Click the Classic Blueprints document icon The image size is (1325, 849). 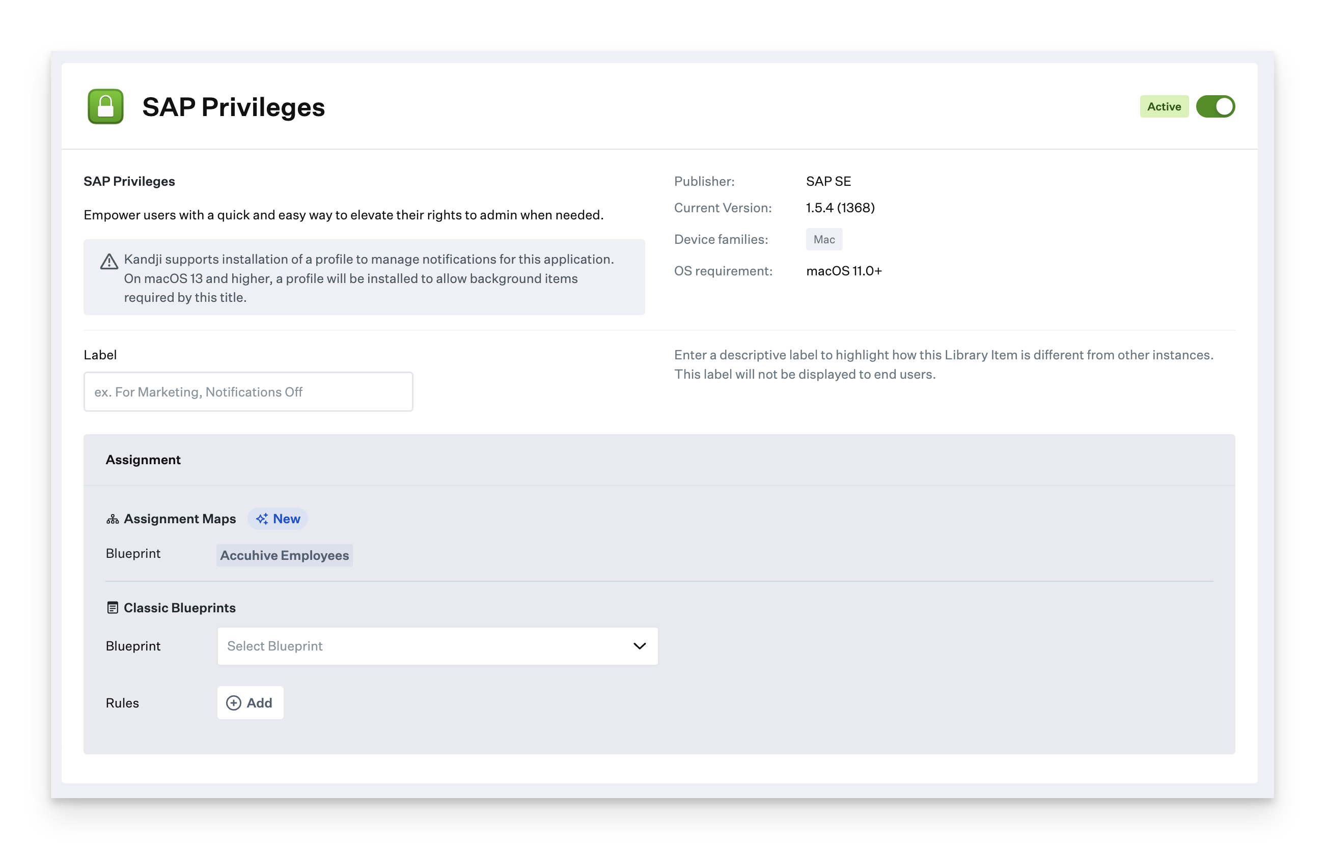click(113, 608)
